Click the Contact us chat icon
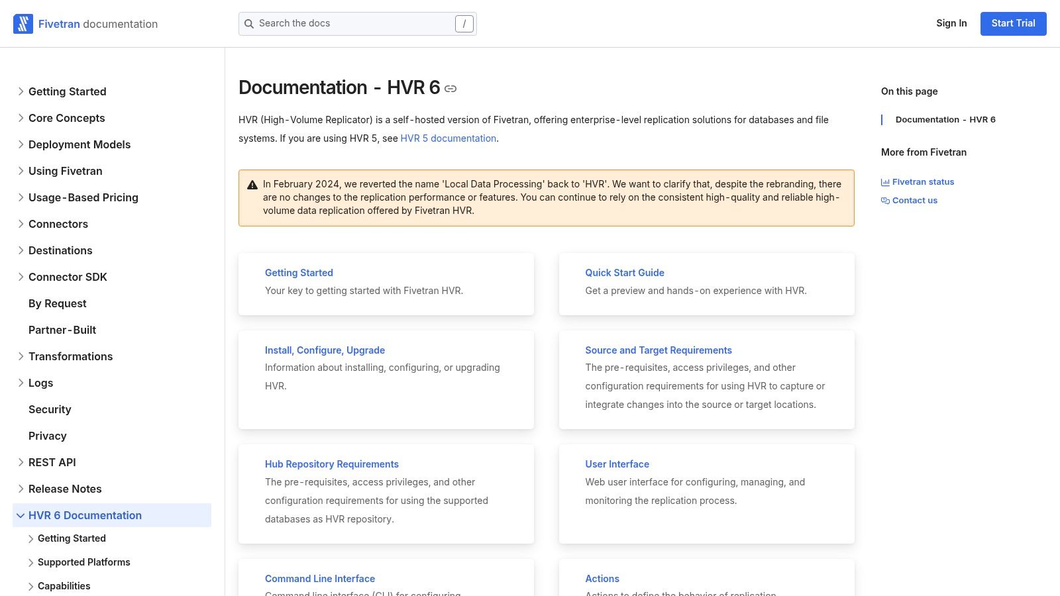This screenshot has width=1060, height=596. click(885, 201)
